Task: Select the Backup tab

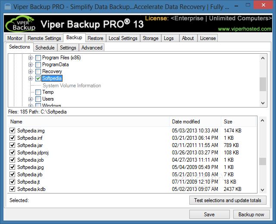Action: 74,37
